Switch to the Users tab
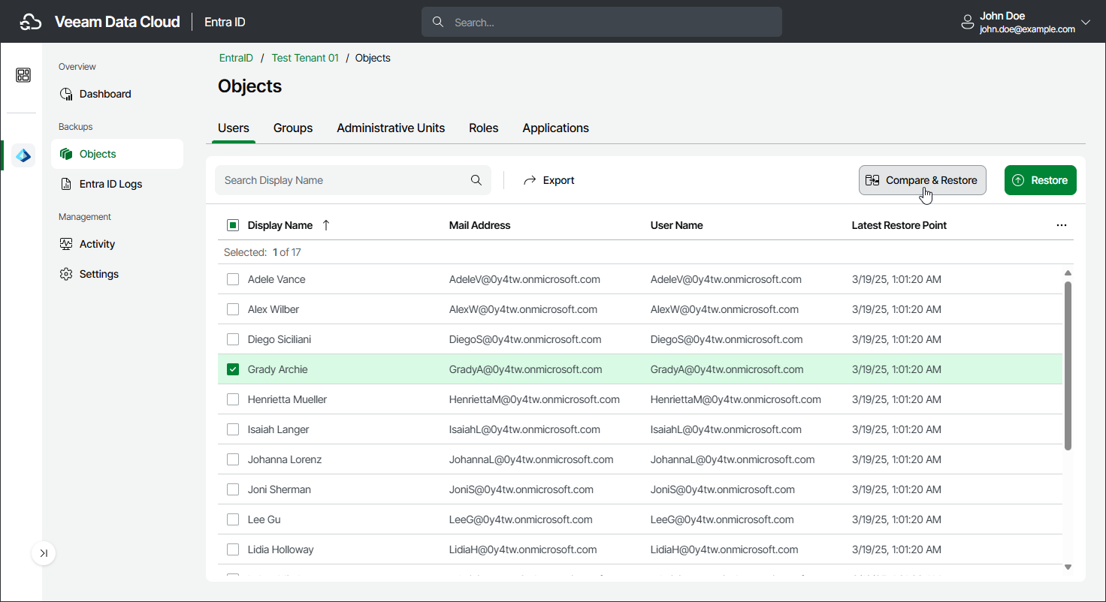 (234, 128)
